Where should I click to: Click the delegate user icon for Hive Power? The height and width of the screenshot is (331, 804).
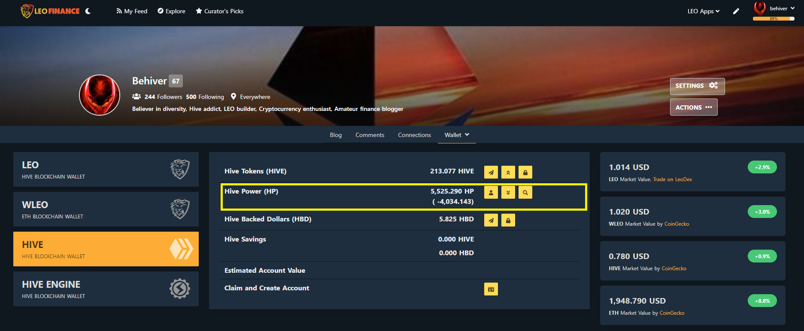click(x=491, y=192)
